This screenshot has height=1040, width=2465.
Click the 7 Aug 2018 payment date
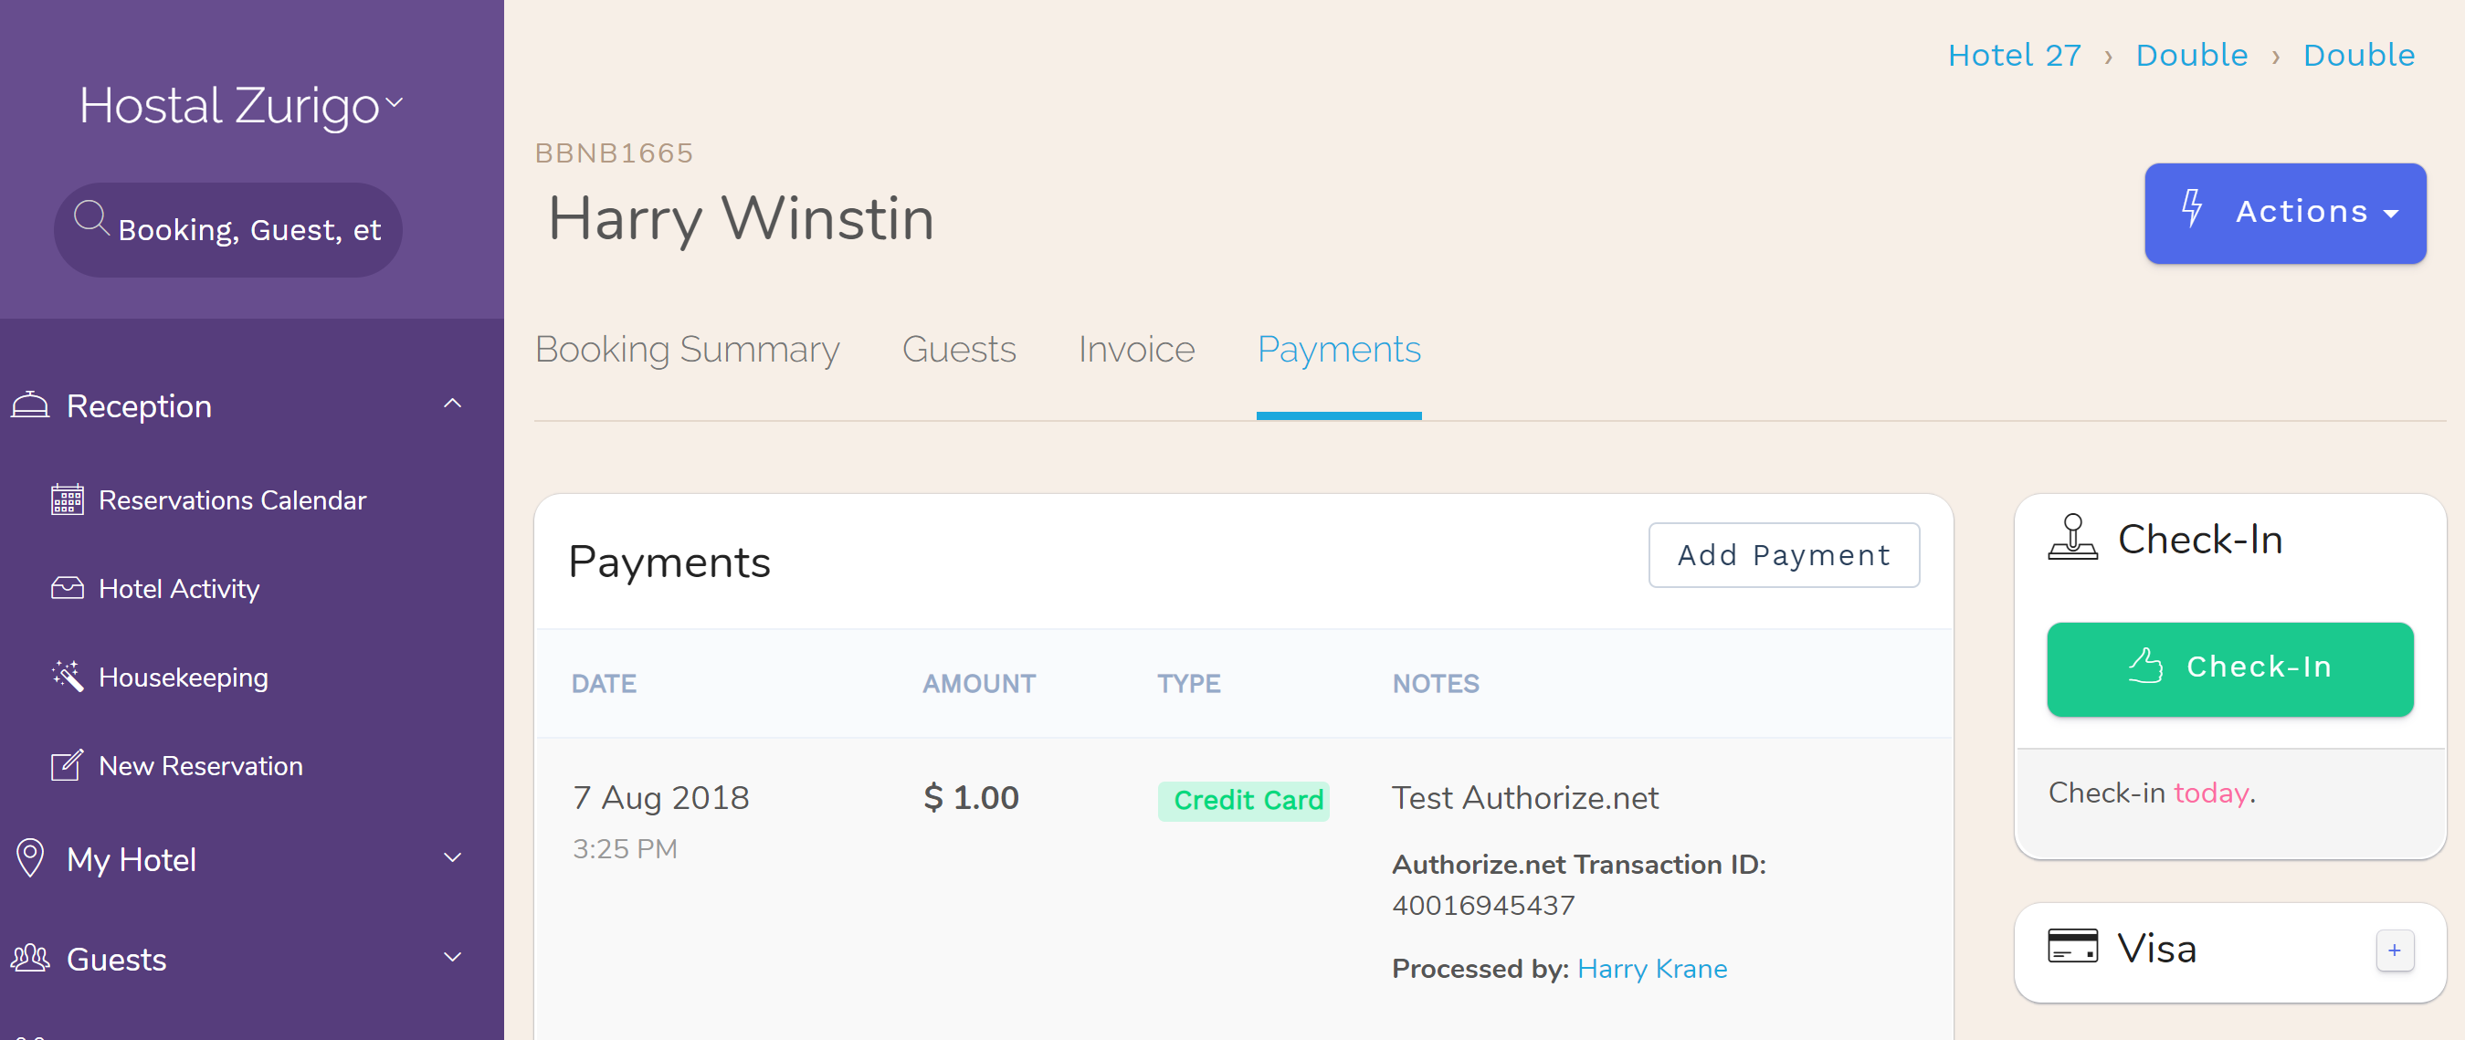click(x=661, y=797)
